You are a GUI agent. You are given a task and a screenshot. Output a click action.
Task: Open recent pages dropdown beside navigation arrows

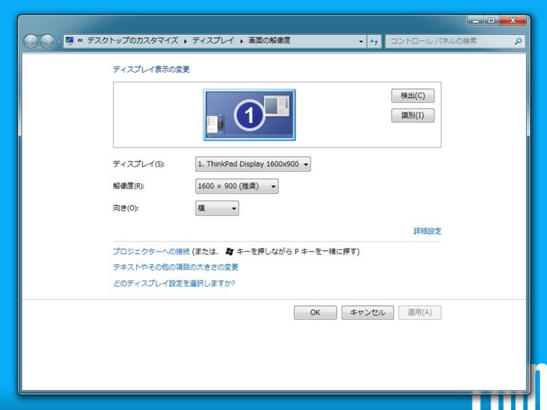pyautogui.click(x=59, y=42)
